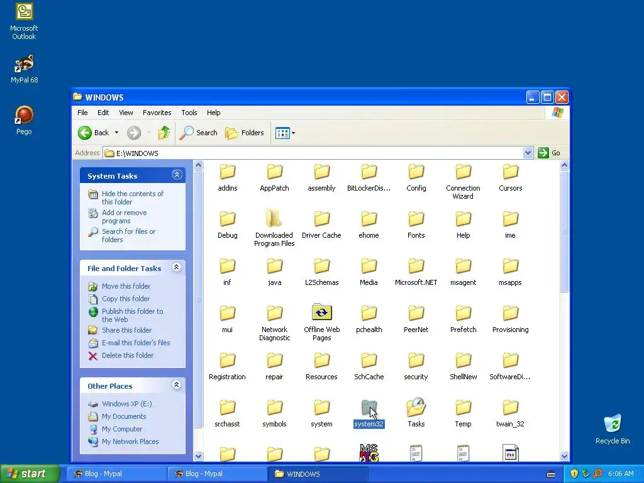Open the Edit menu
This screenshot has width=644, height=483.
pyautogui.click(x=103, y=113)
